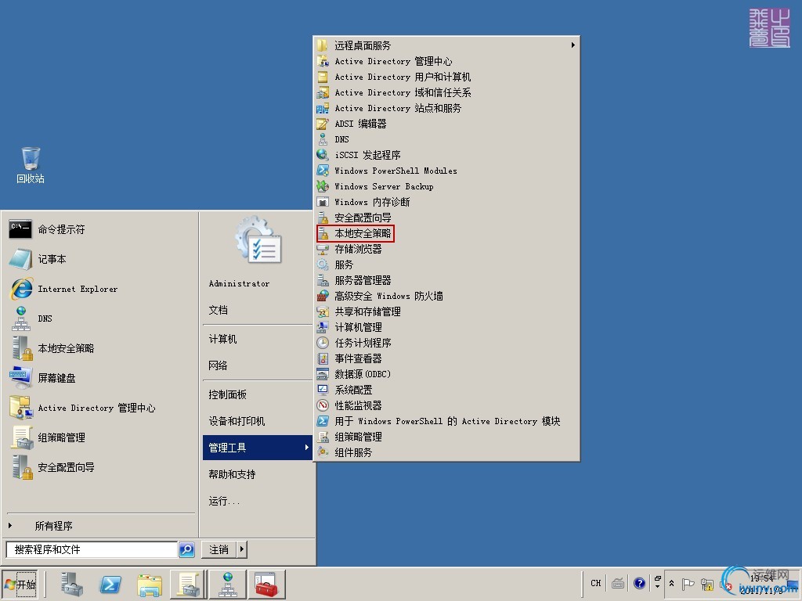Screen dimensions: 802x601
Task: Click the Action Center flag tray icon
Action: click(688, 584)
